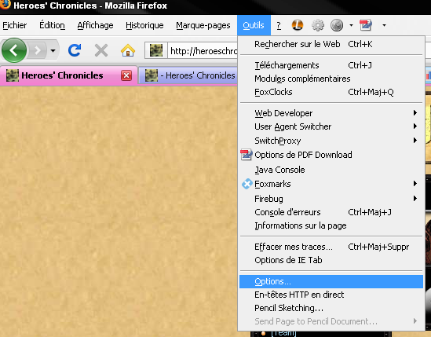Click the Stop loading X icon
Image resolution: width=431 pixels, height=337 pixels.
click(101, 50)
